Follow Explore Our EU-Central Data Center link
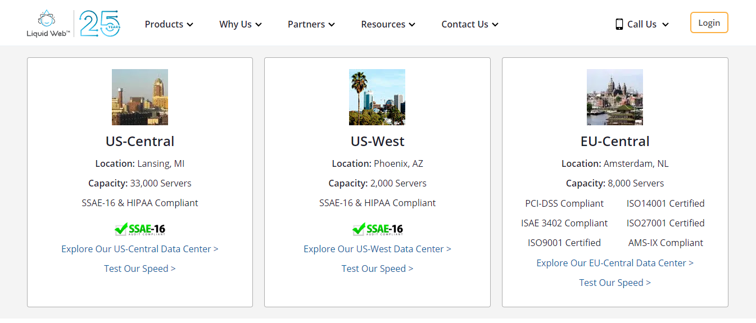 pyautogui.click(x=615, y=263)
